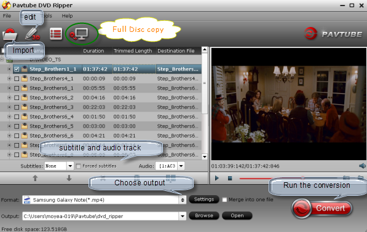The width and height of the screenshot is (367, 232).
Task: Click the format profile icon beside Samsung Galaxy Note
Action: coord(27,200)
